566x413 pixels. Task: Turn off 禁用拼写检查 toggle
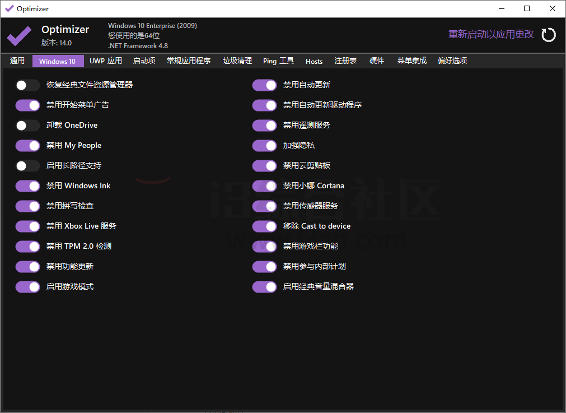27,206
